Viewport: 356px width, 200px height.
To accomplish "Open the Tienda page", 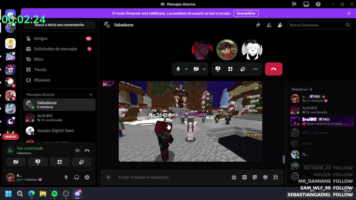I will [x=59, y=70].
